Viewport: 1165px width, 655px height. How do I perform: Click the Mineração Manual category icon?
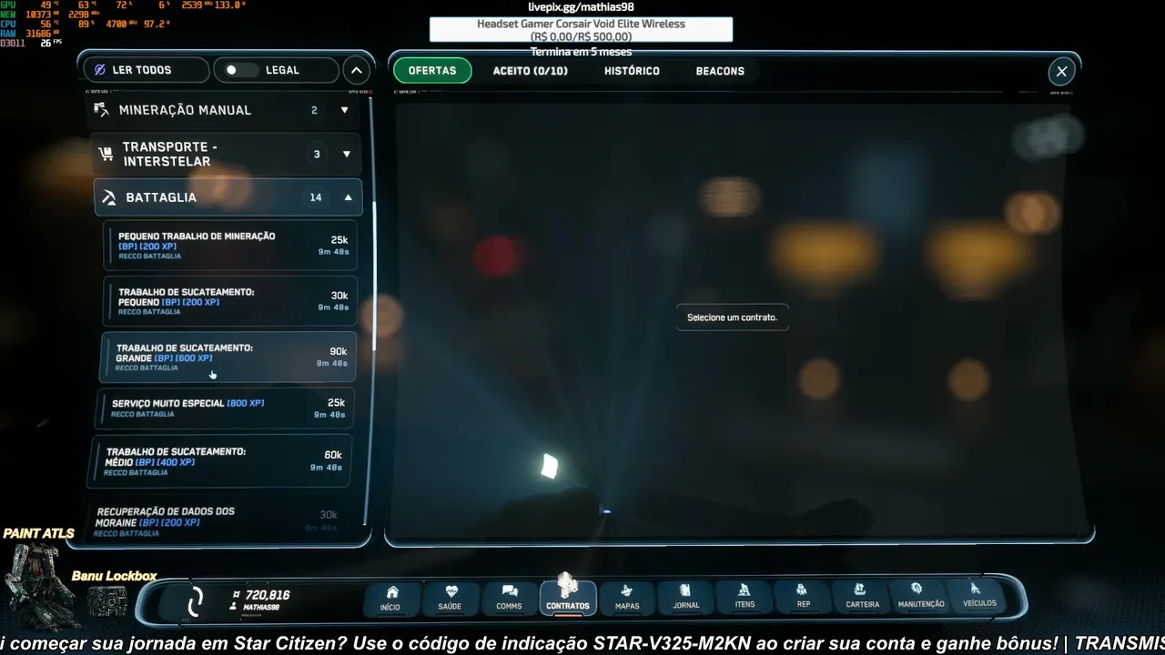pyautogui.click(x=102, y=110)
